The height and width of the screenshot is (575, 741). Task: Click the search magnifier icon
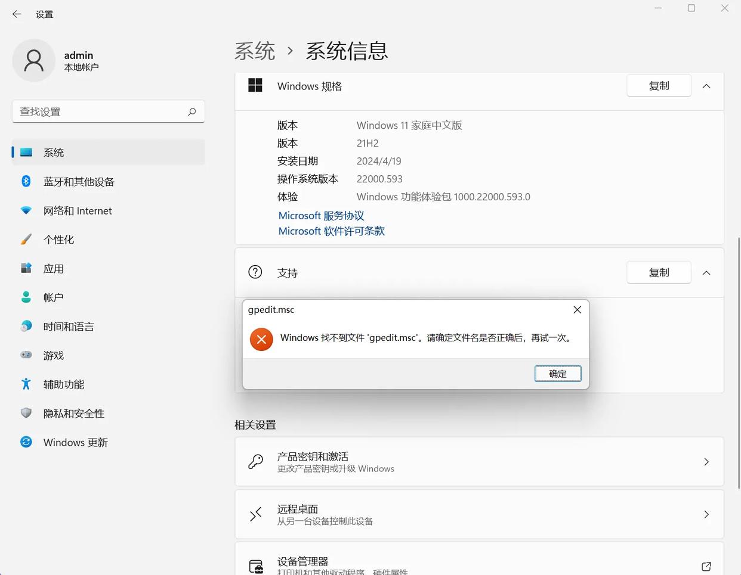[192, 111]
